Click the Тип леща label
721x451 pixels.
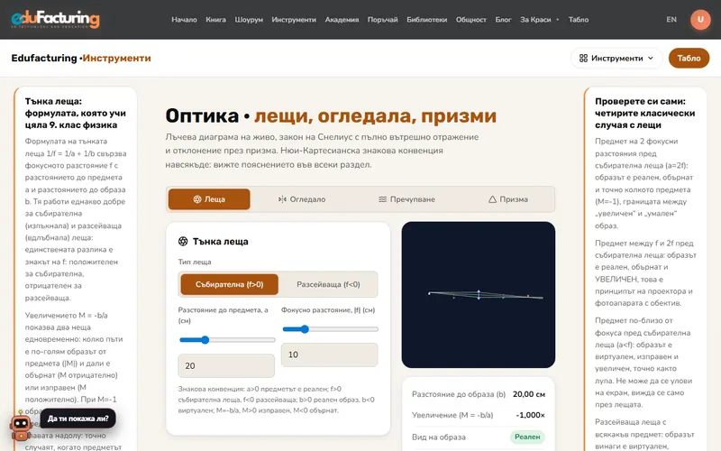195,262
